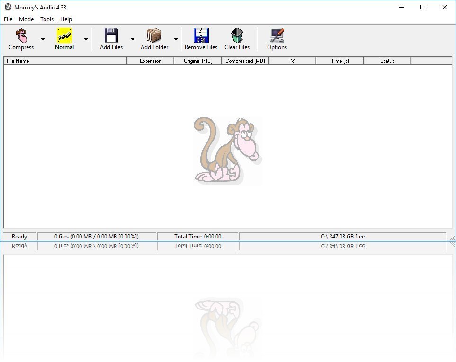Image resolution: width=456 pixels, height=362 pixels.
Task: Click the C:\ free space status panel
Action: 342,236
